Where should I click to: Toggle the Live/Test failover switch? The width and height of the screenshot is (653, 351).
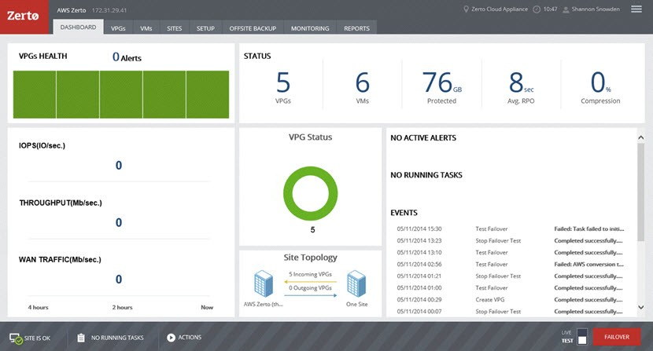point(581,337)
